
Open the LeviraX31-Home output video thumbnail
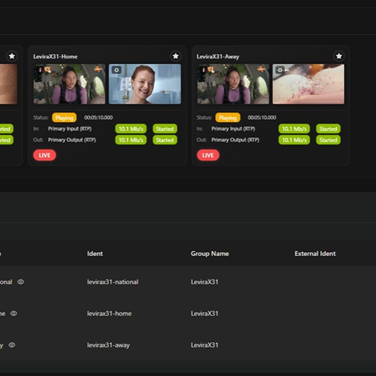[145, 84]
